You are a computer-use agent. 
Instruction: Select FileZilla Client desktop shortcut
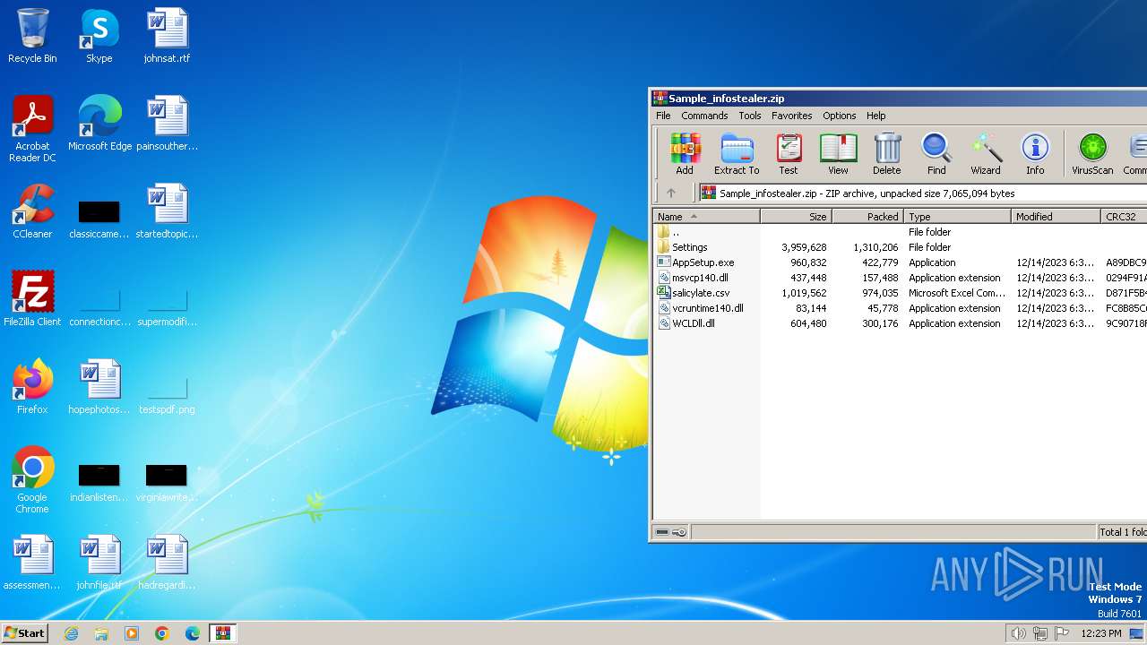pos(32,299)
